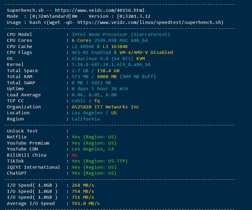Click the TikTok US-TTP region result
The width and height of the screenshot is (252, 210).
(x=100, y=161)
